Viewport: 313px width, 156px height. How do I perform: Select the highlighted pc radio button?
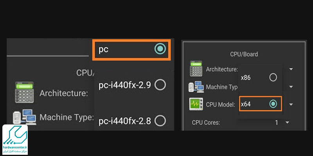point(160,49)
